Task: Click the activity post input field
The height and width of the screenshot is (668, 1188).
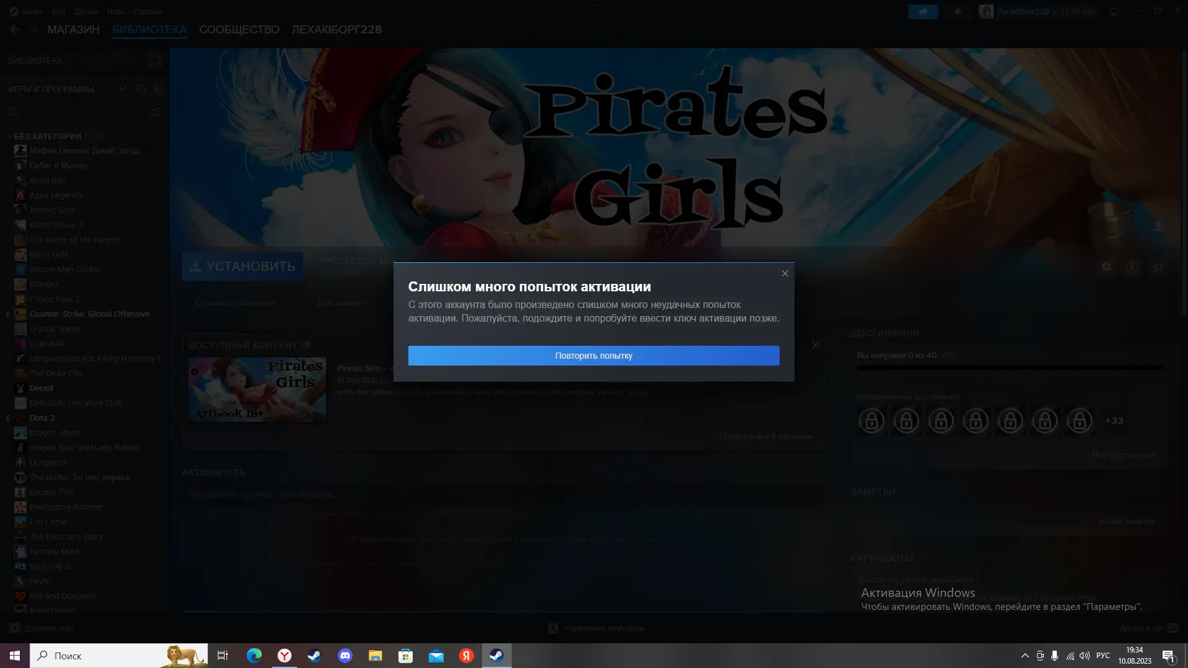Action: click(x=502, y=494)
